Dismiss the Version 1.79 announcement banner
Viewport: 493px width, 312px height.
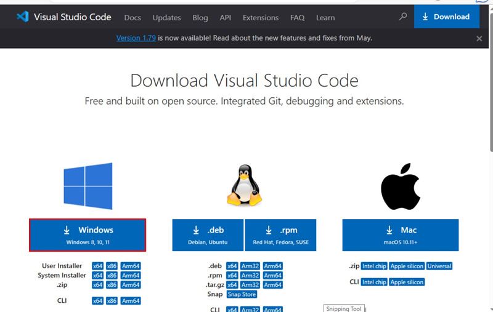click(479, 38)
